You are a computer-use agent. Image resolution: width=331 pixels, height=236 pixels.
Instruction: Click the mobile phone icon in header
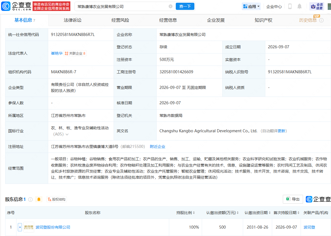pyautogui.click(x=290, y=6)
